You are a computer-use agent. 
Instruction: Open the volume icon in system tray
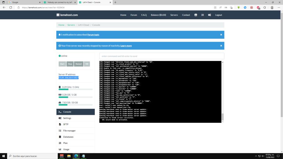pyautogui.click(x=263, y=156)
